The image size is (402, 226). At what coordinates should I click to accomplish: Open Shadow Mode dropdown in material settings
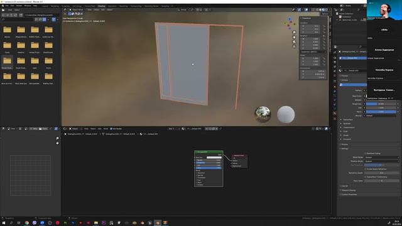381,161
